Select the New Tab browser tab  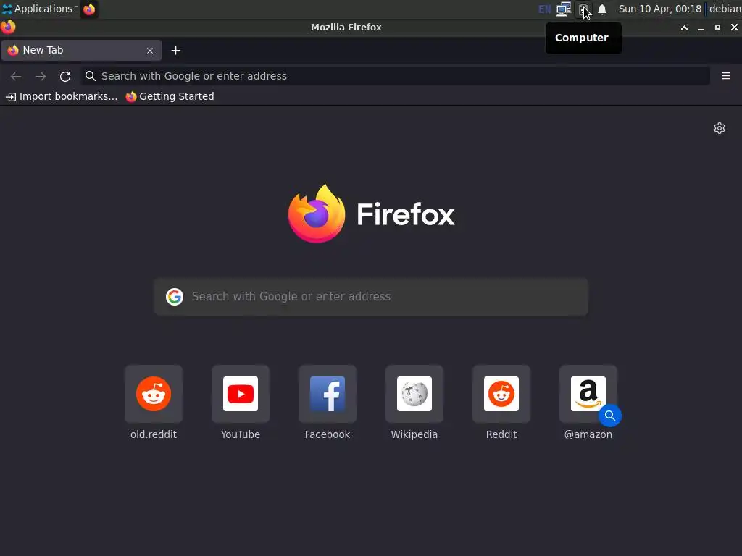pyautogui.click(x=81, y=50)
